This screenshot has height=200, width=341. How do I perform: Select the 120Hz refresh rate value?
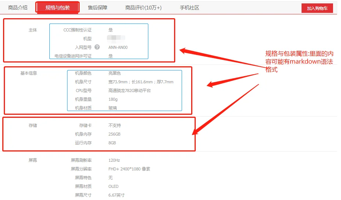coord(114,160)
